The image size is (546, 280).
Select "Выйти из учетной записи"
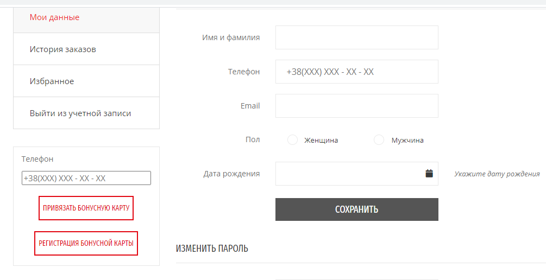pyautogui.click(x=86, y=113)
